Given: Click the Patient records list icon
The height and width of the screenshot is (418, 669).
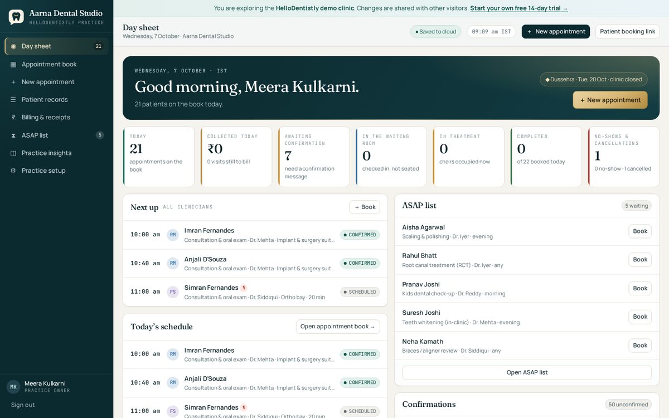Looking at the screenshot, I should pos(13,100).
